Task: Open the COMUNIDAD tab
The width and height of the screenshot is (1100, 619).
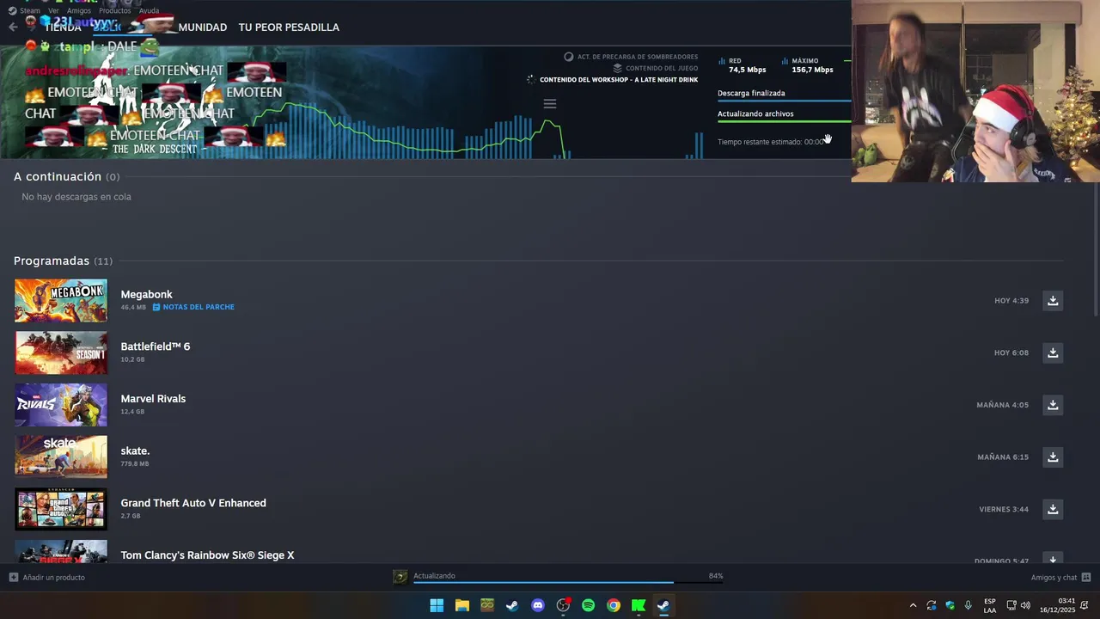Action: (x=198, y=27)
